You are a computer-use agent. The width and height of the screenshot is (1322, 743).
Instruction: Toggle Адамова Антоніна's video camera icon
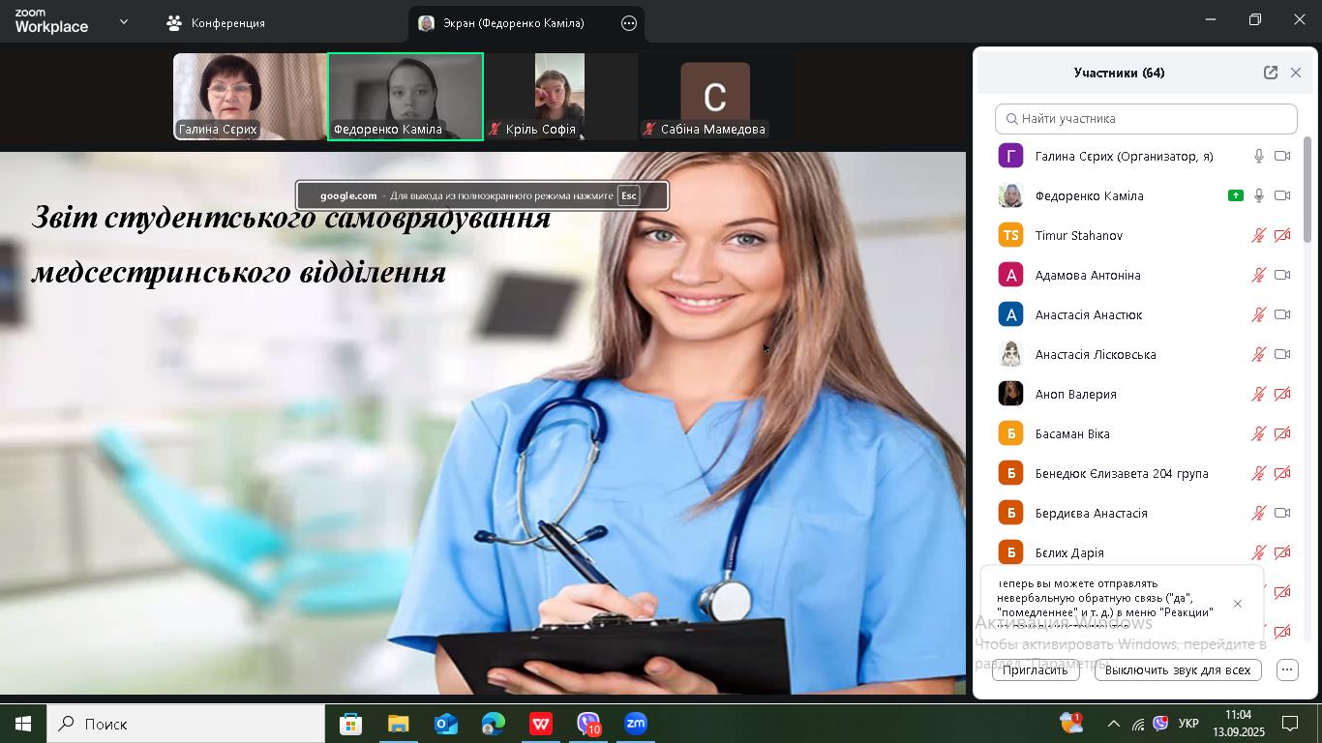pos(1282,275)
